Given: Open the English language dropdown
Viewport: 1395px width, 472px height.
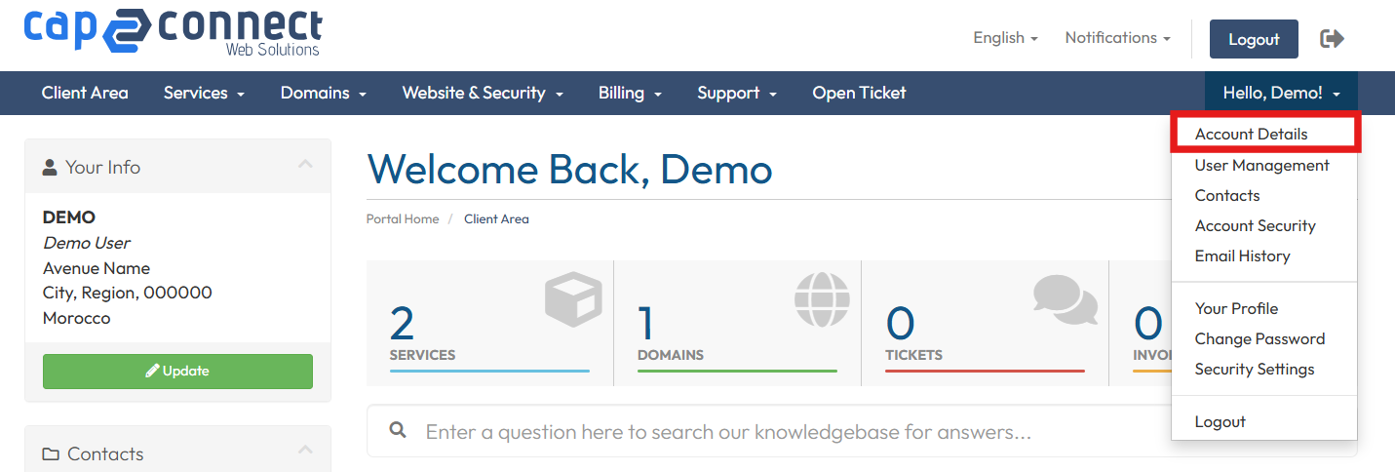Looking at the screenshot, I should click(x=1005, y=38).
